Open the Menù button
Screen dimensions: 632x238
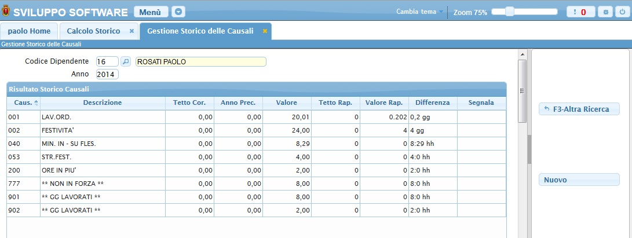pyautogui.click(x=151, y=12)
